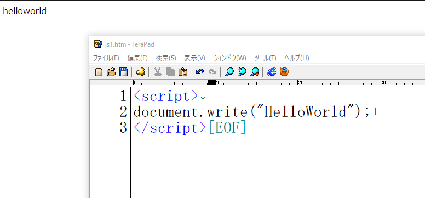
Task: Open the ウィンドウ(W) menu
Action: pyautogui.click(x=229, y=58)
